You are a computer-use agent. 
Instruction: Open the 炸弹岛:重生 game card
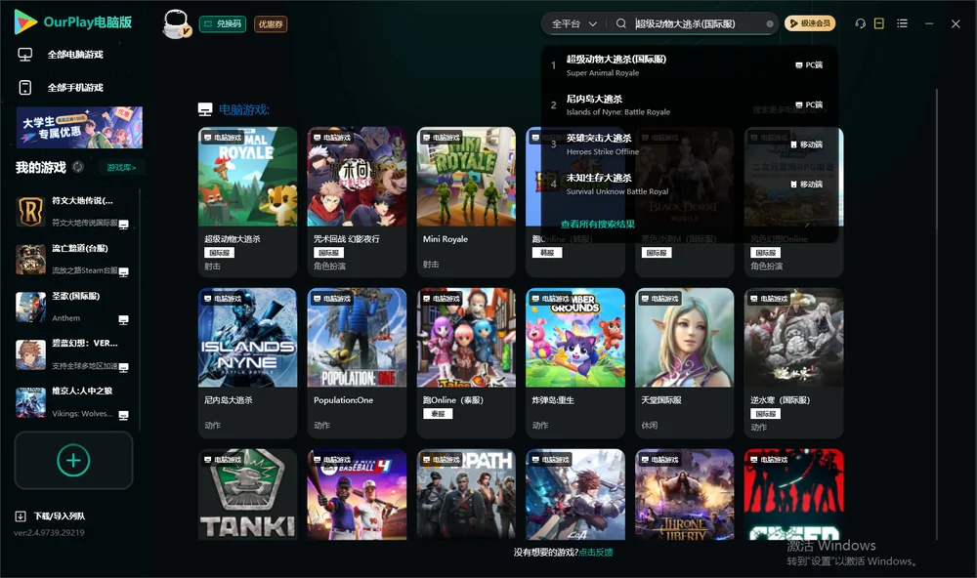pyautogui.click(x=575, y=362)
